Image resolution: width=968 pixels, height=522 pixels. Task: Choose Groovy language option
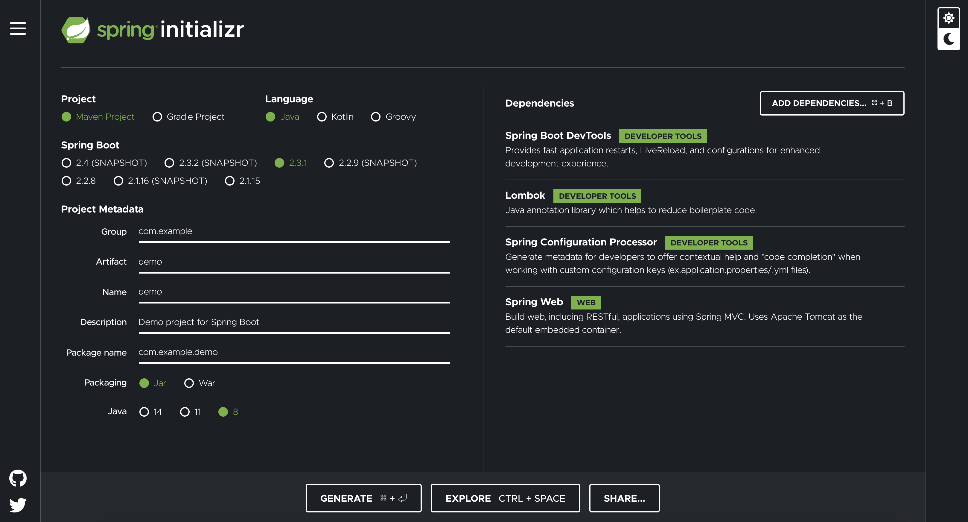point(375,117)
